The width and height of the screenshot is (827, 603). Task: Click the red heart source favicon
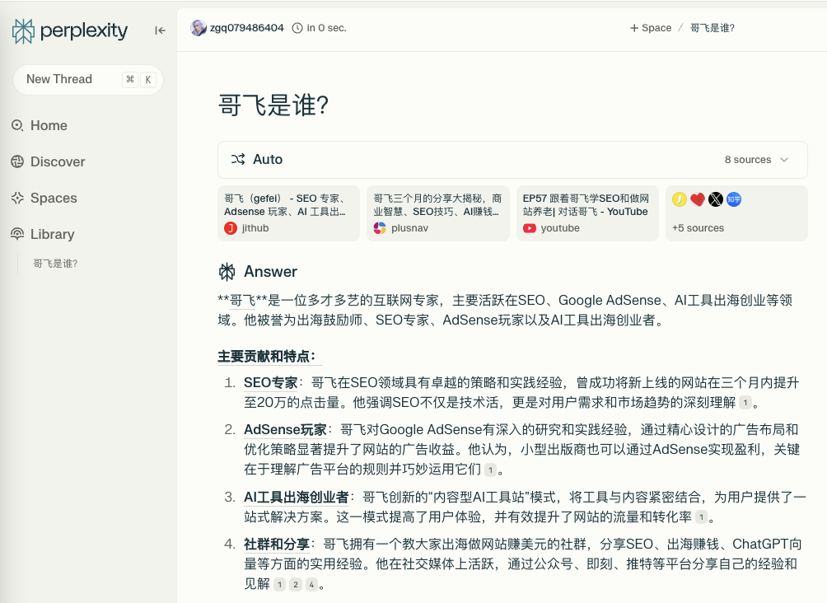697,199
